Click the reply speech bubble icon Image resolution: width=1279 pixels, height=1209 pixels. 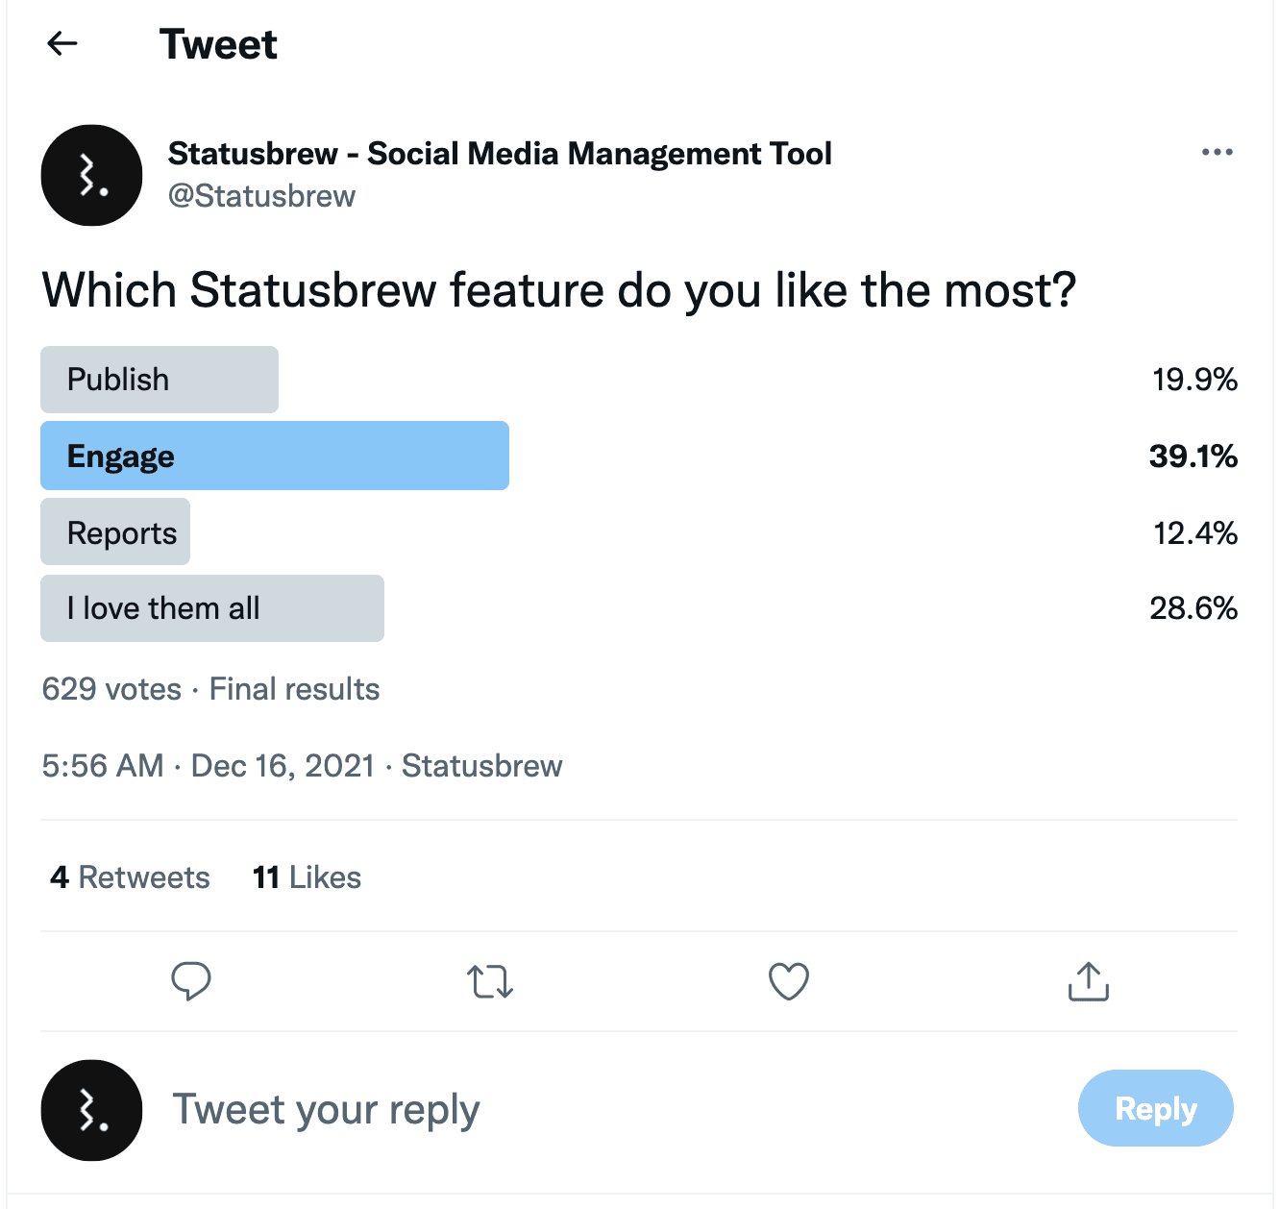[x=190, y=981]
